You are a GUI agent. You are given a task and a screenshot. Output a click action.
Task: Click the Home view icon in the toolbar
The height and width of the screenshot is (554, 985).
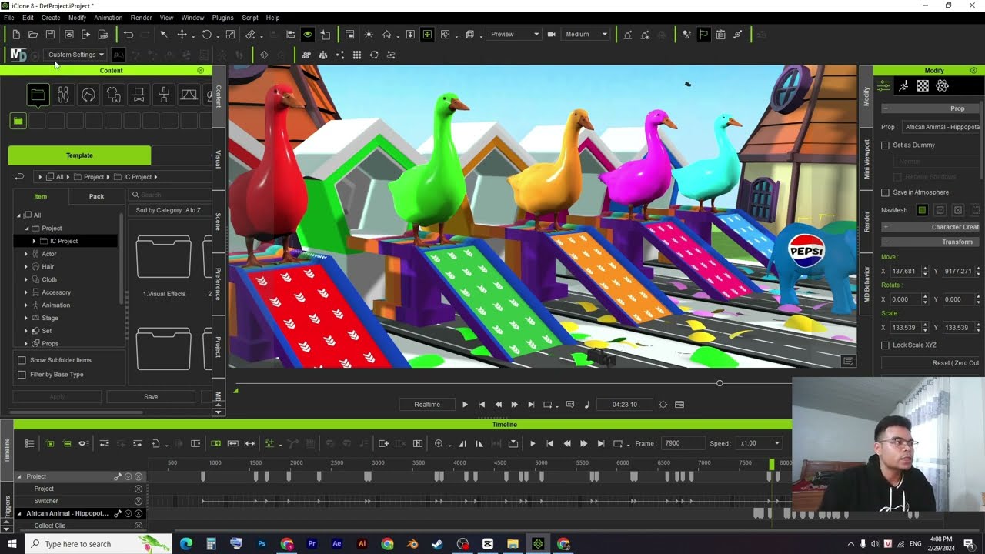coord(387,35)
